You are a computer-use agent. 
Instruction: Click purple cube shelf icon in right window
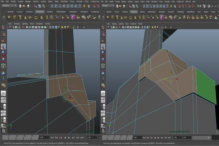click(162, 17)
